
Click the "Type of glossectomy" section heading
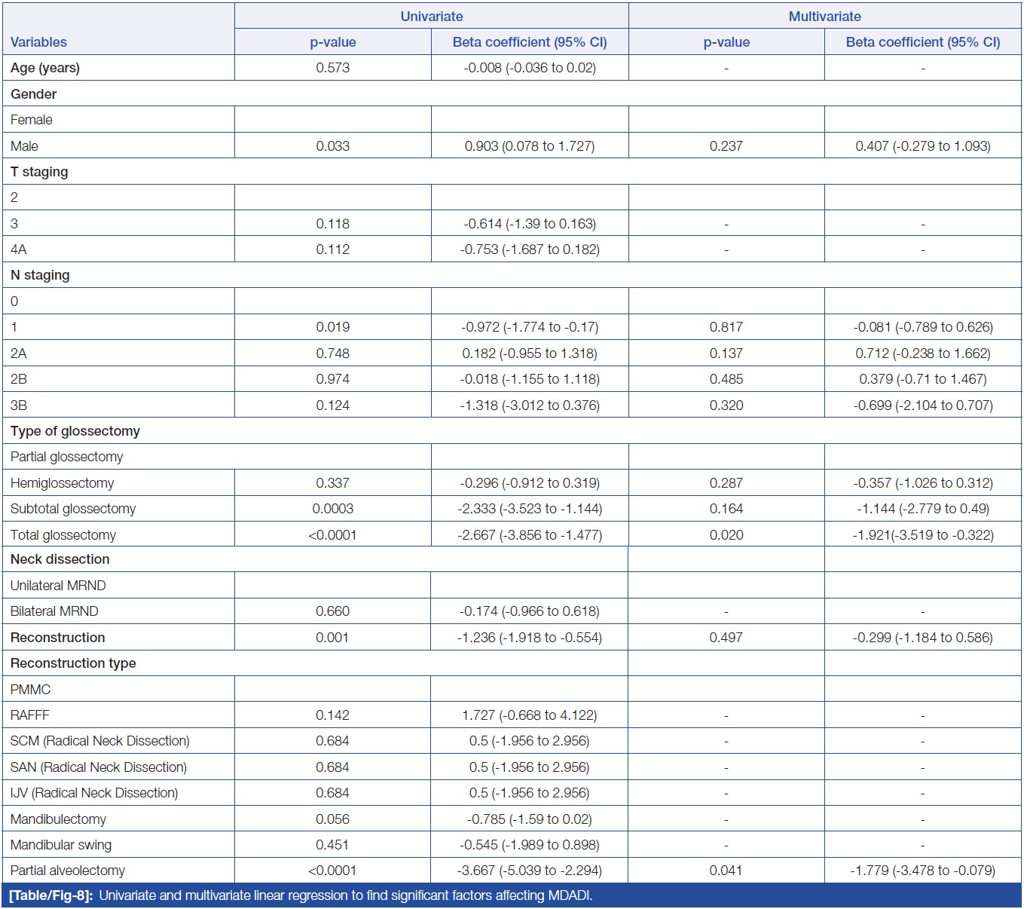[x=75, y=431]
